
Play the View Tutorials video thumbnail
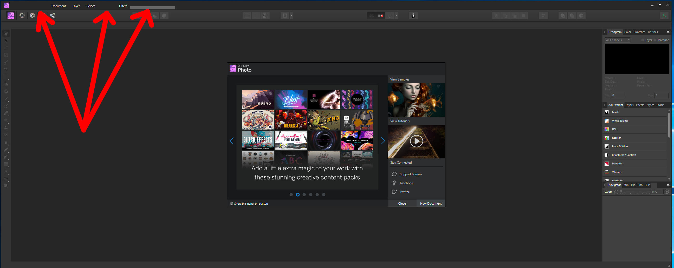[416, 141]
